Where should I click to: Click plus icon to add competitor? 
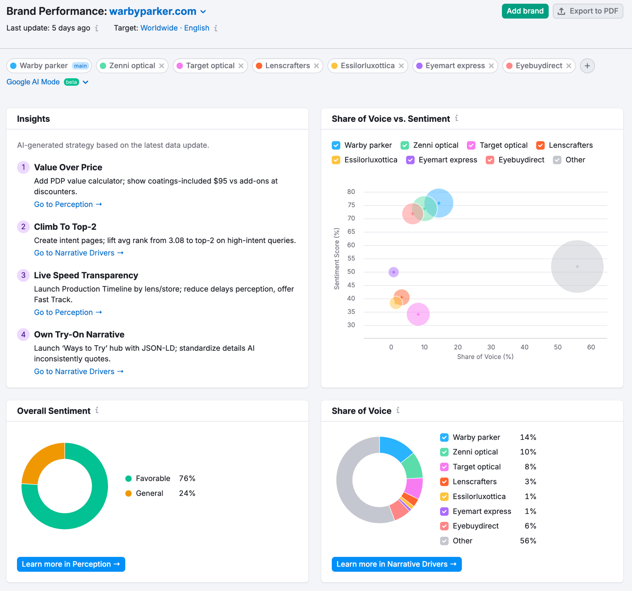click(x=587, y=66)
